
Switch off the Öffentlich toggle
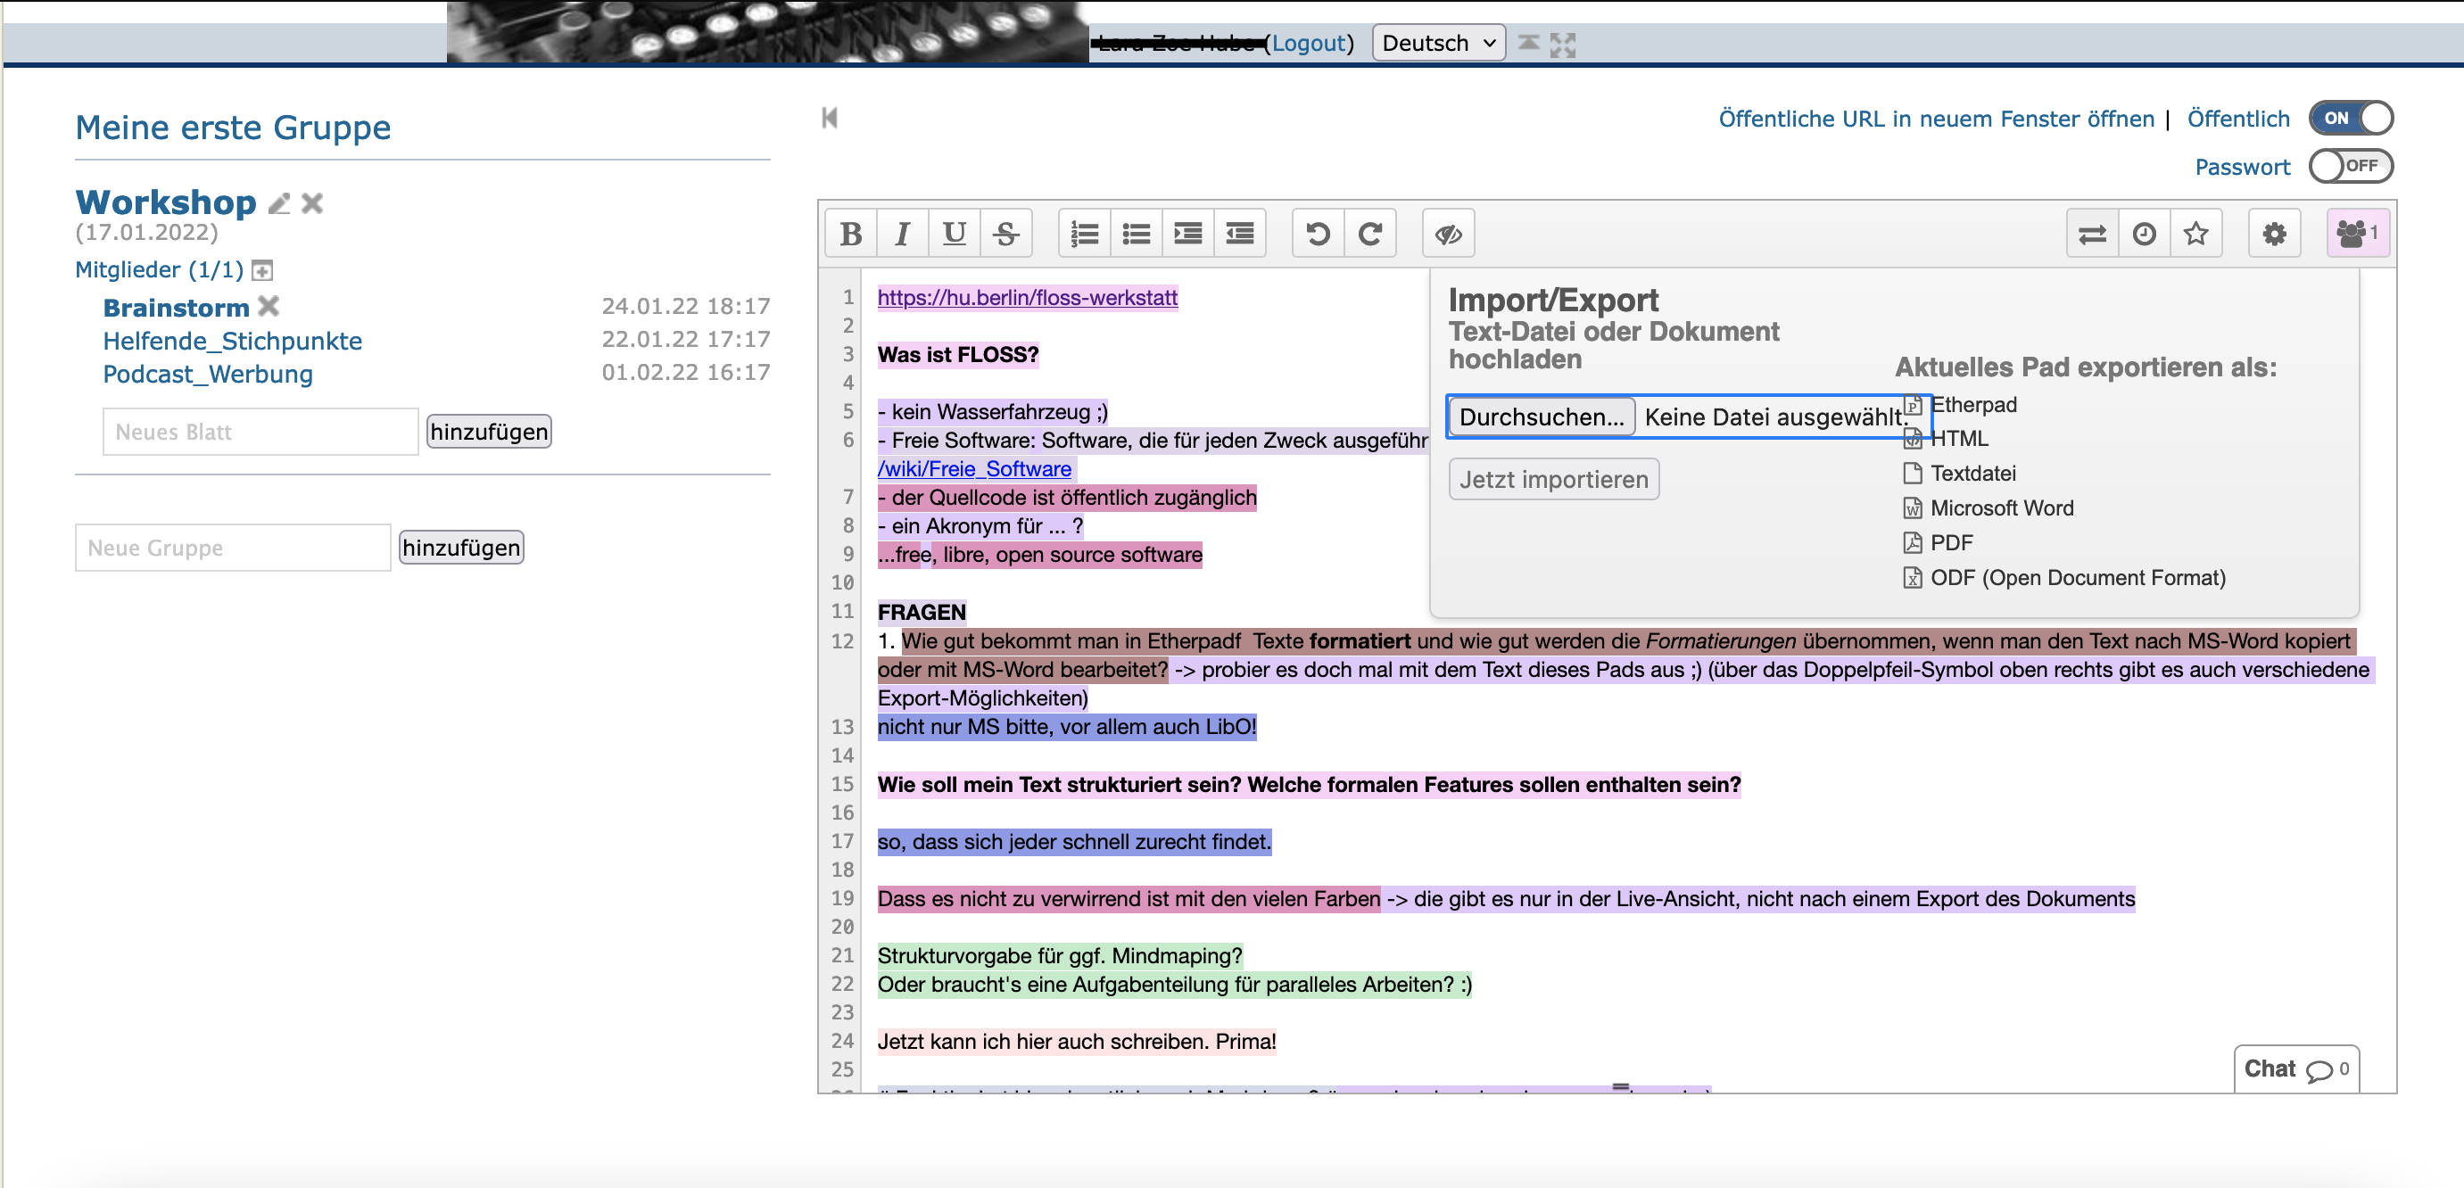[2350, 118]
